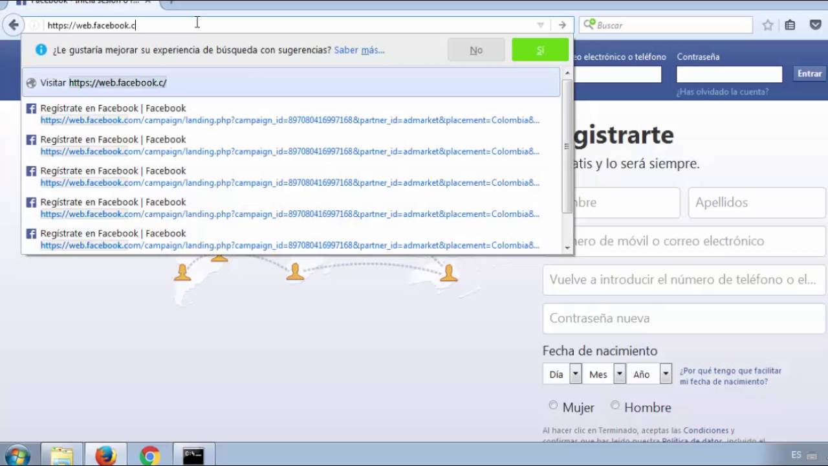Click the Windows Start button
The height and width of the screenshot is (466, 828).
[17, 455]
